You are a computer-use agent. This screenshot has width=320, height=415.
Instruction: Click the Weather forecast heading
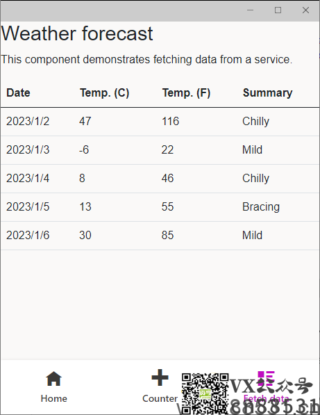[77, 33]
